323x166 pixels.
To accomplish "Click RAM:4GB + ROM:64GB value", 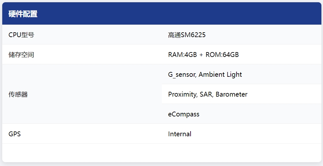I will coord(203,55).
